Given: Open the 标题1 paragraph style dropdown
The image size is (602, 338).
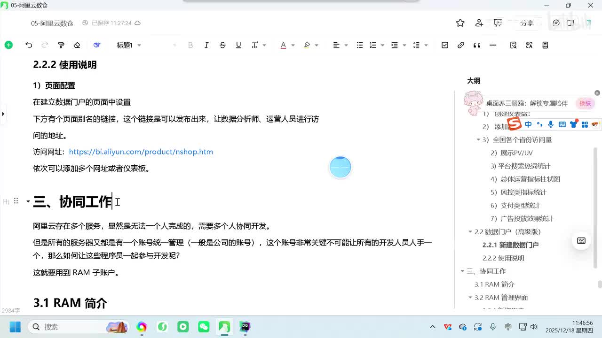Looking at the screenshot, I should pos(129,45).
